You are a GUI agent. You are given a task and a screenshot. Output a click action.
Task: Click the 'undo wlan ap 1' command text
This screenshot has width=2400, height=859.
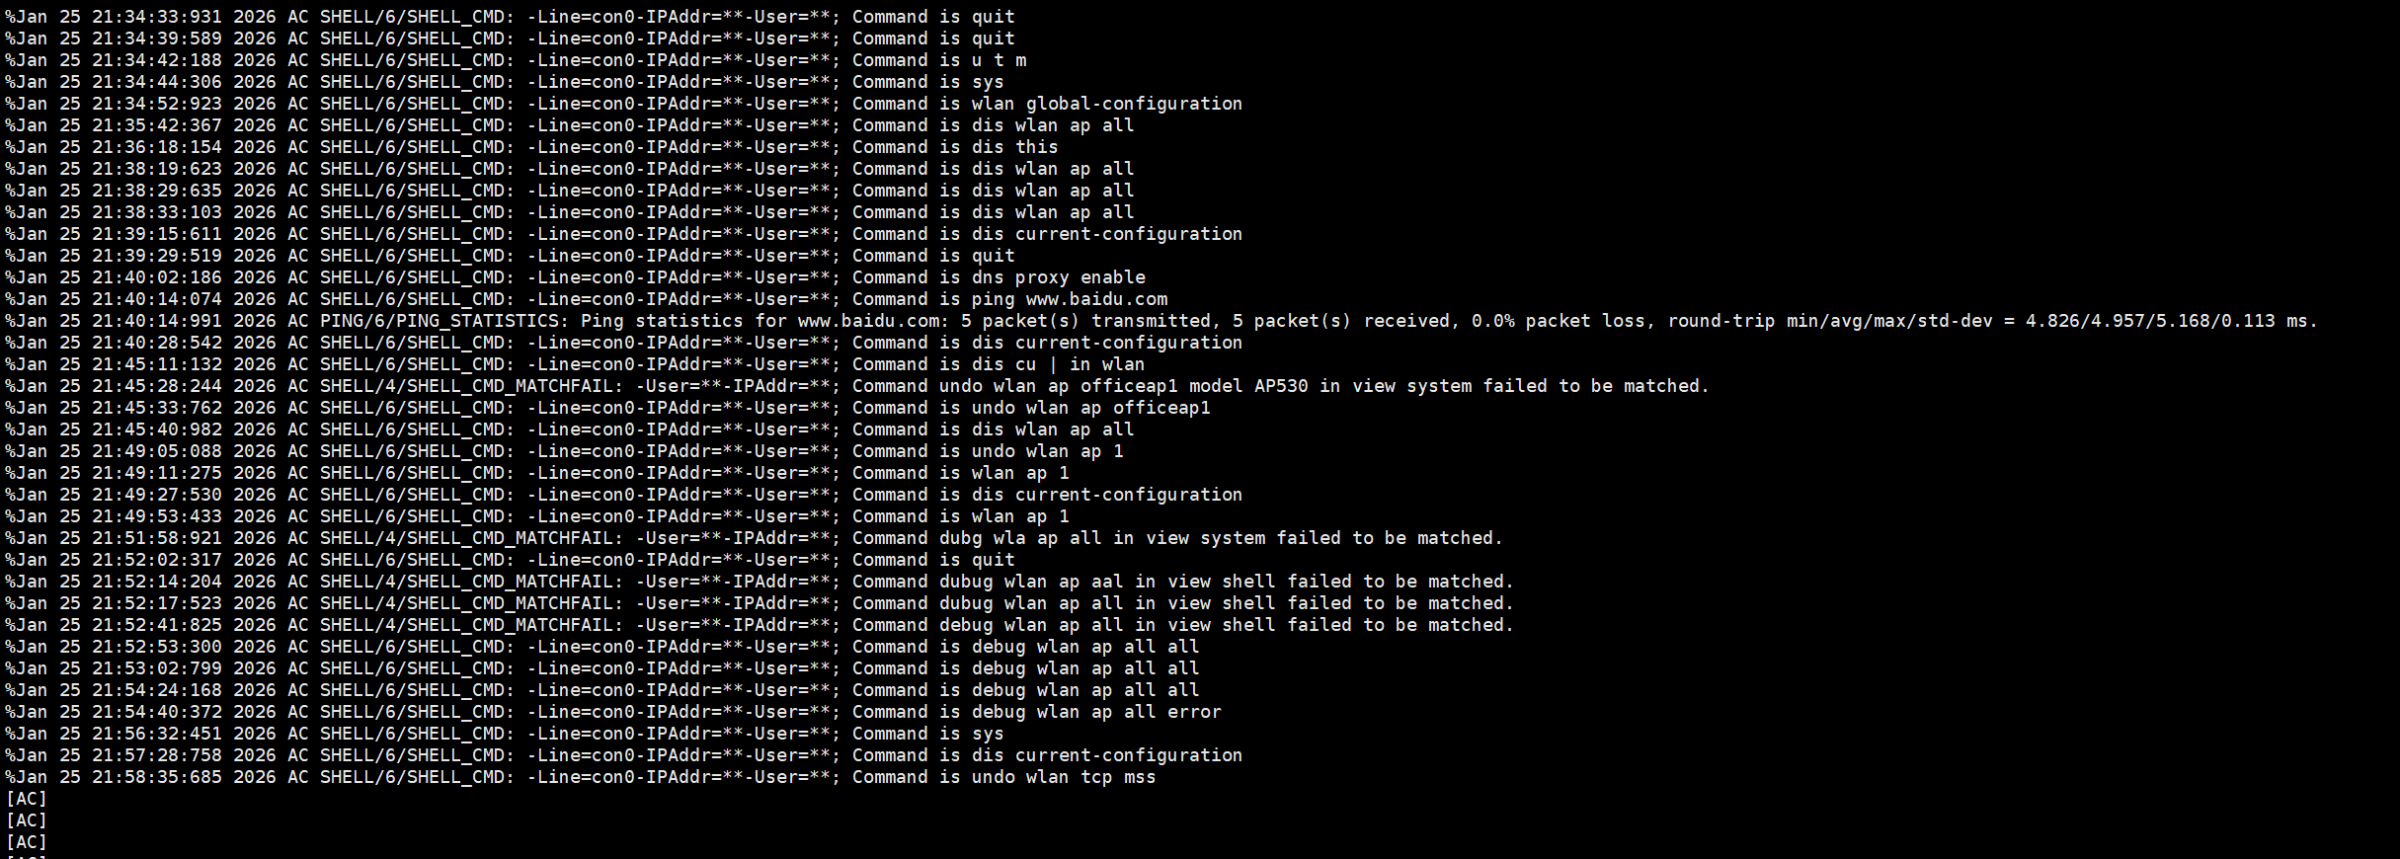coord(1047,451)
